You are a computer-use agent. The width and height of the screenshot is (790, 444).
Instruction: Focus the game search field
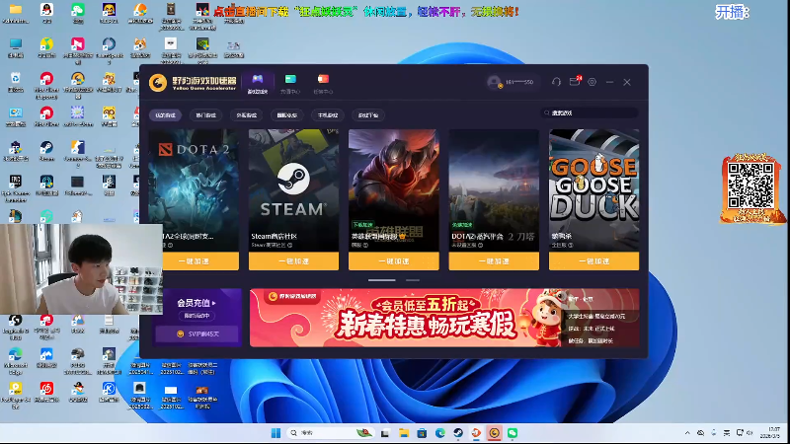click(590, 112)
